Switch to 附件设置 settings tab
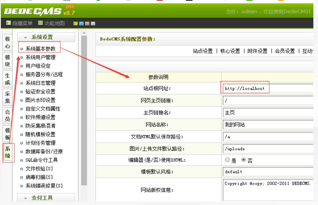The height and width of the screenshot is (205, 318). (x=257, y=51)
